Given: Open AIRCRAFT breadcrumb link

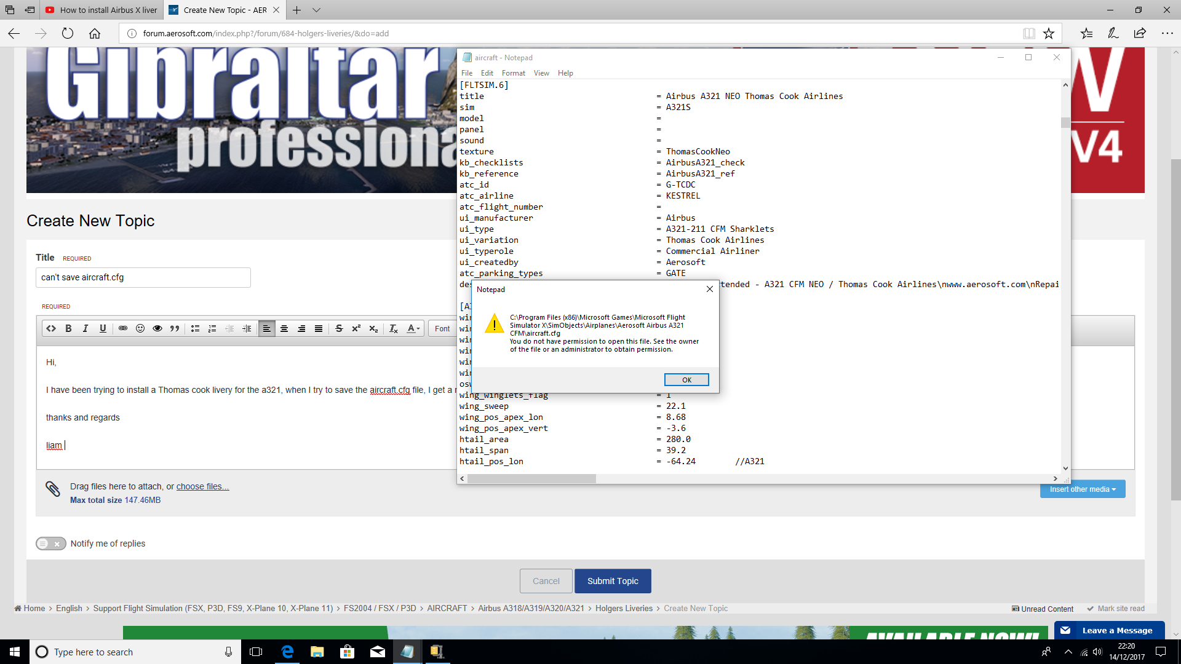Looking at the screenshot, I should (447, 609).
